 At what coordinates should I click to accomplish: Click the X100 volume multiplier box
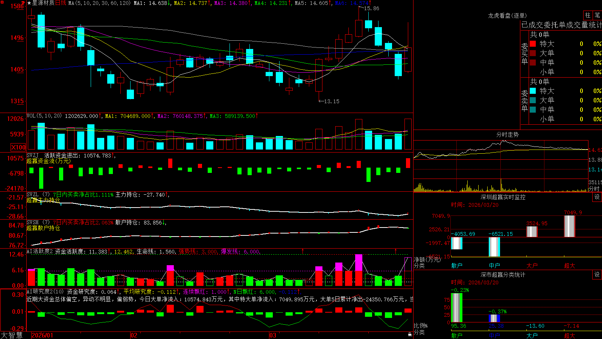pos(18,147)
